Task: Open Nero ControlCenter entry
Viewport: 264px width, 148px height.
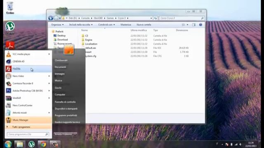Action: click(x=28, y=105)
